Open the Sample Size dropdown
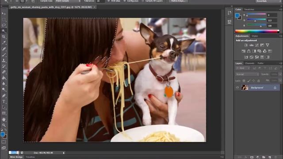 [x=68, y=1]
